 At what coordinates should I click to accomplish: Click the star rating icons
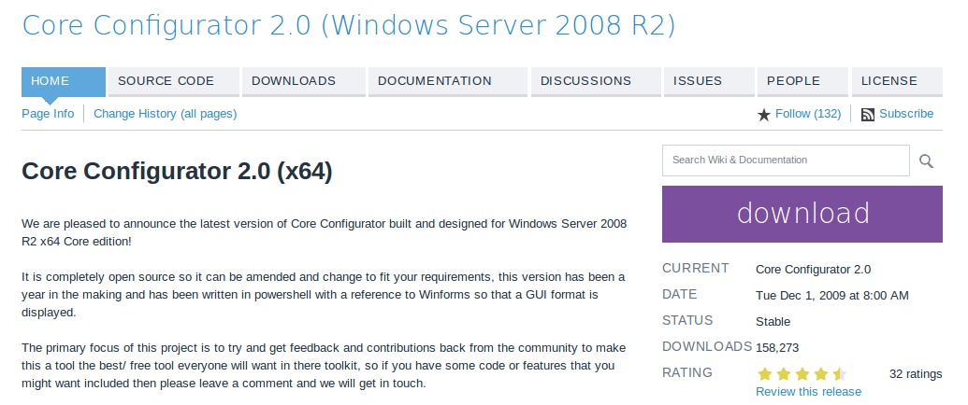802,374
